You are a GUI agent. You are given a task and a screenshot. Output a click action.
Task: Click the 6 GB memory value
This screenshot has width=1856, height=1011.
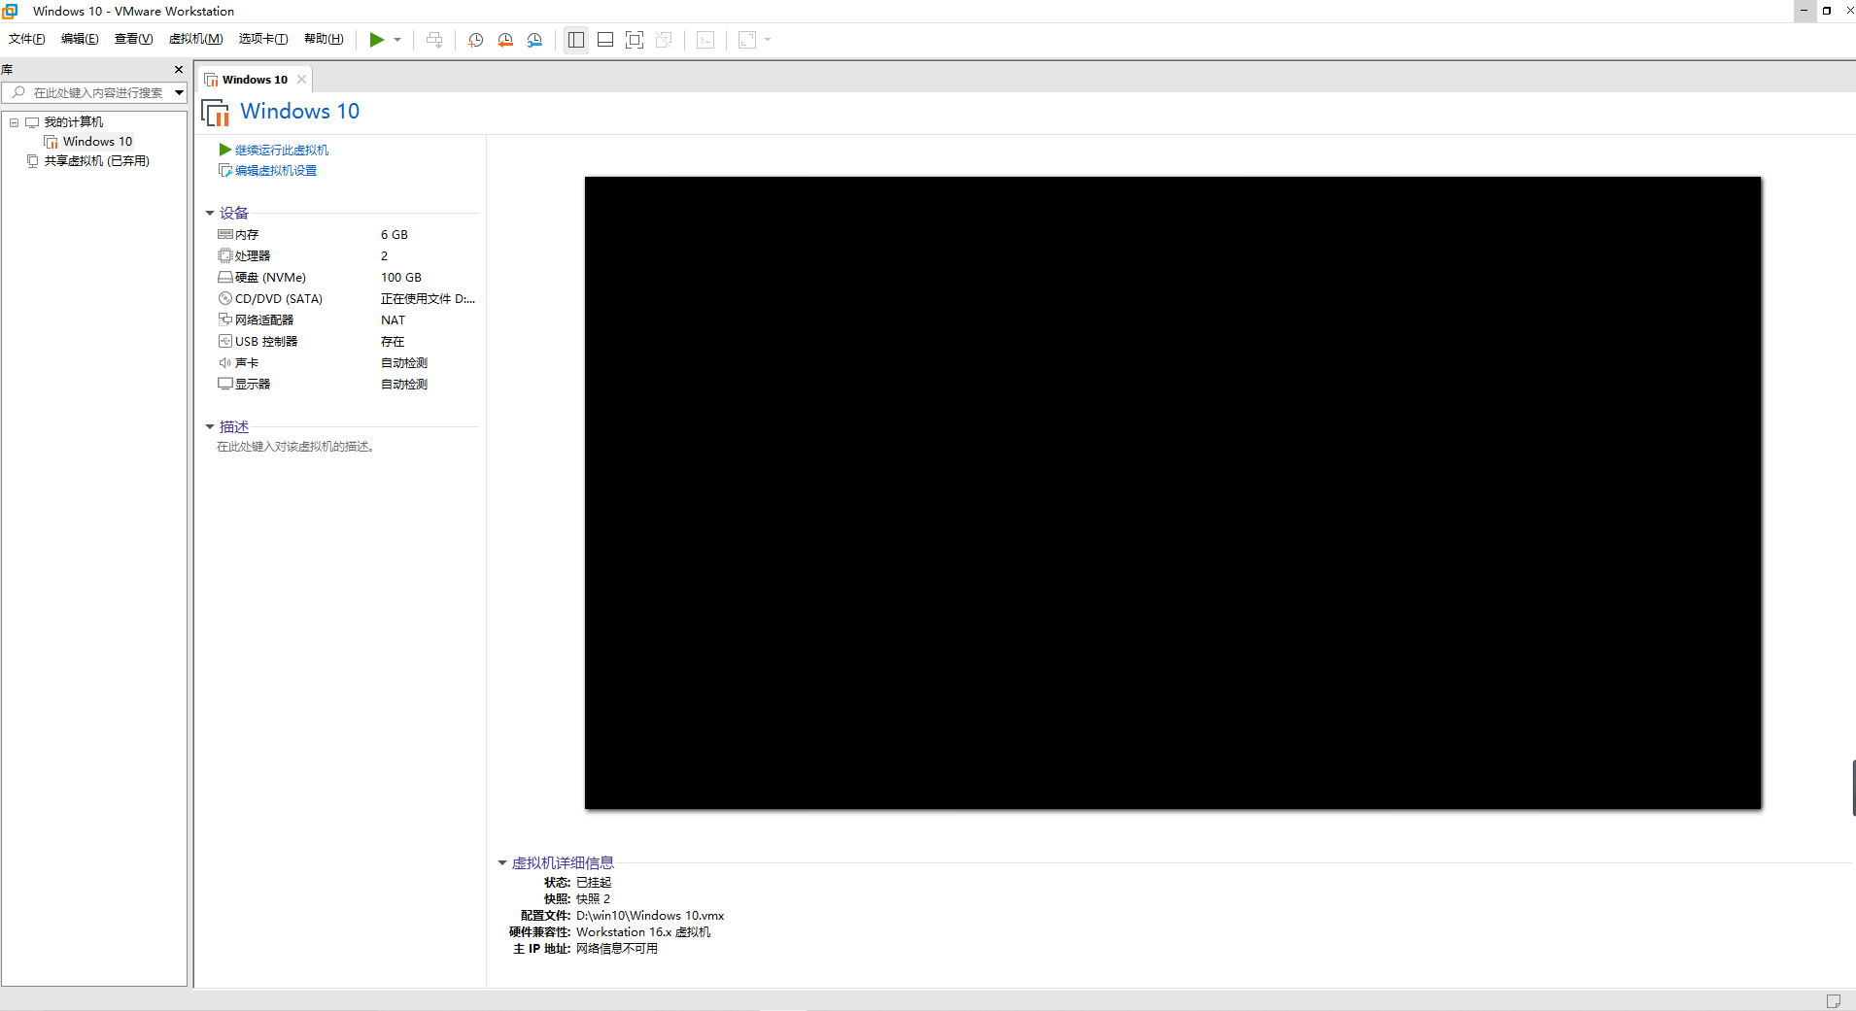(x=395, y=235)
